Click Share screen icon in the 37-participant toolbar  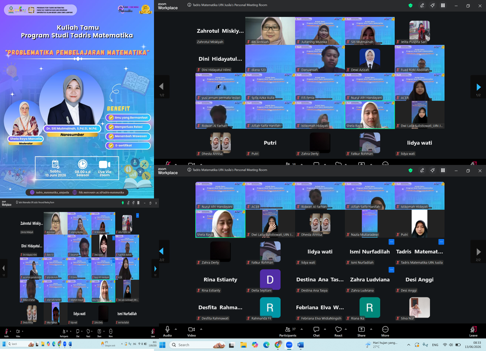361,331
